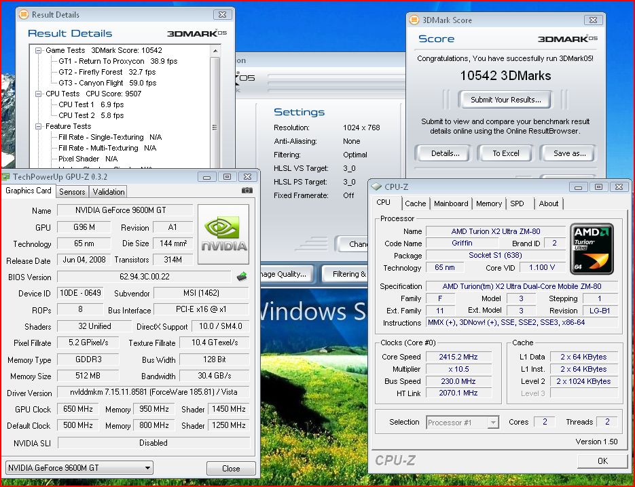
Task: Select GT2 - Firefly Forest row
Action: (107, 72)
